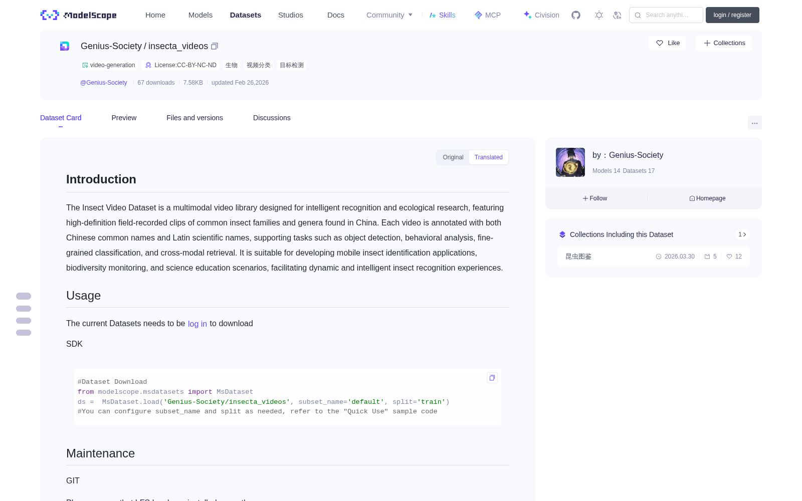This screenshot has height=501, width=802.
Task: Switch language with the translate icon
Action: tap(618, 15)
